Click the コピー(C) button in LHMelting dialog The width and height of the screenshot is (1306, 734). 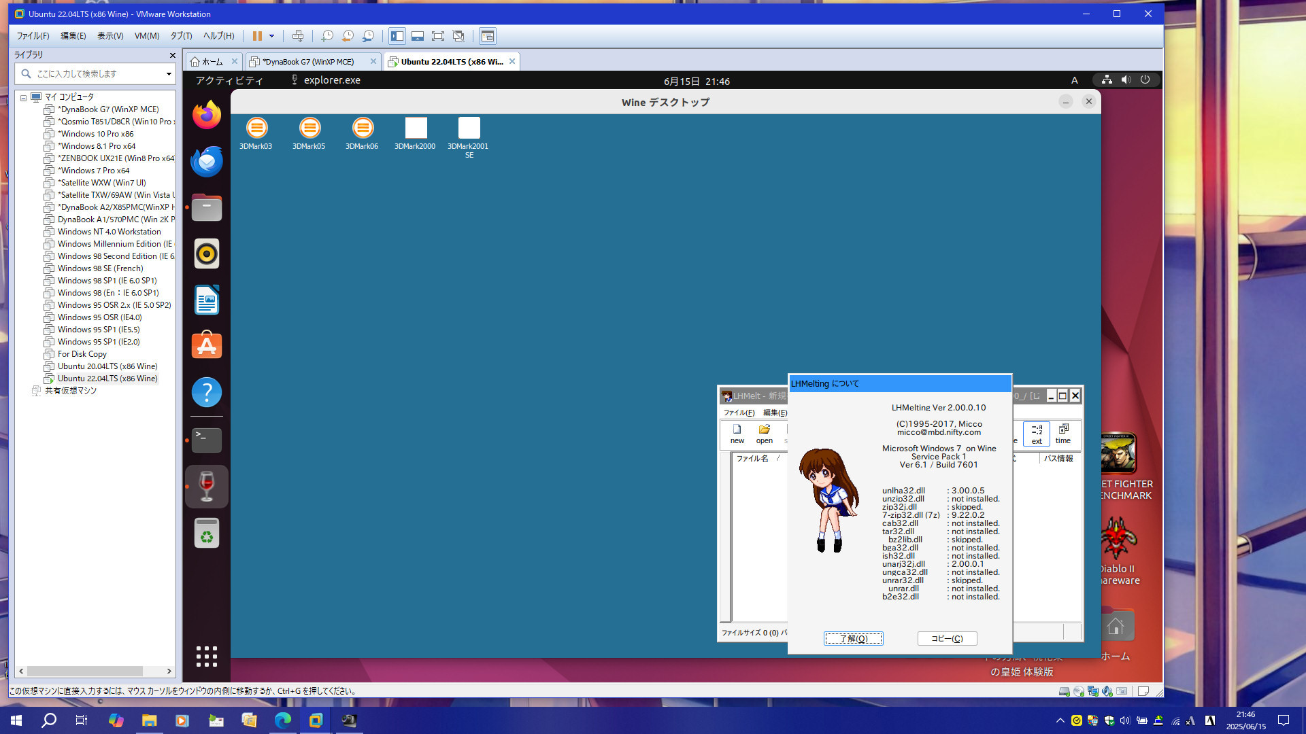(947, 638)
